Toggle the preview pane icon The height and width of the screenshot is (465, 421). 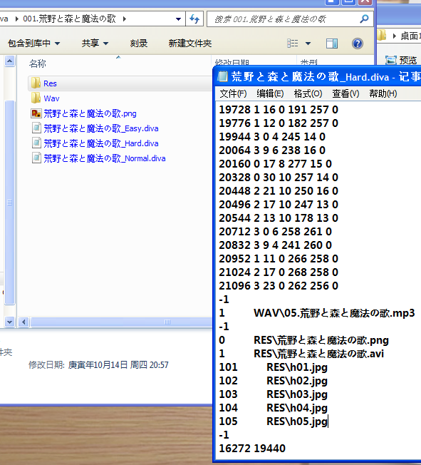pos(332,44)
